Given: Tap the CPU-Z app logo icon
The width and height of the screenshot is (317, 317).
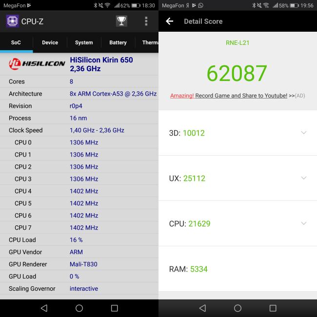Looking at the screenshot, I should click(12, 21).
